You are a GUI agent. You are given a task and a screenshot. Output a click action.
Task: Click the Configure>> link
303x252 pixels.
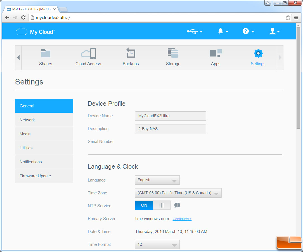click(182, 219)
